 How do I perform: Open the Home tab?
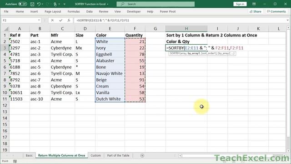coord(20,11)
